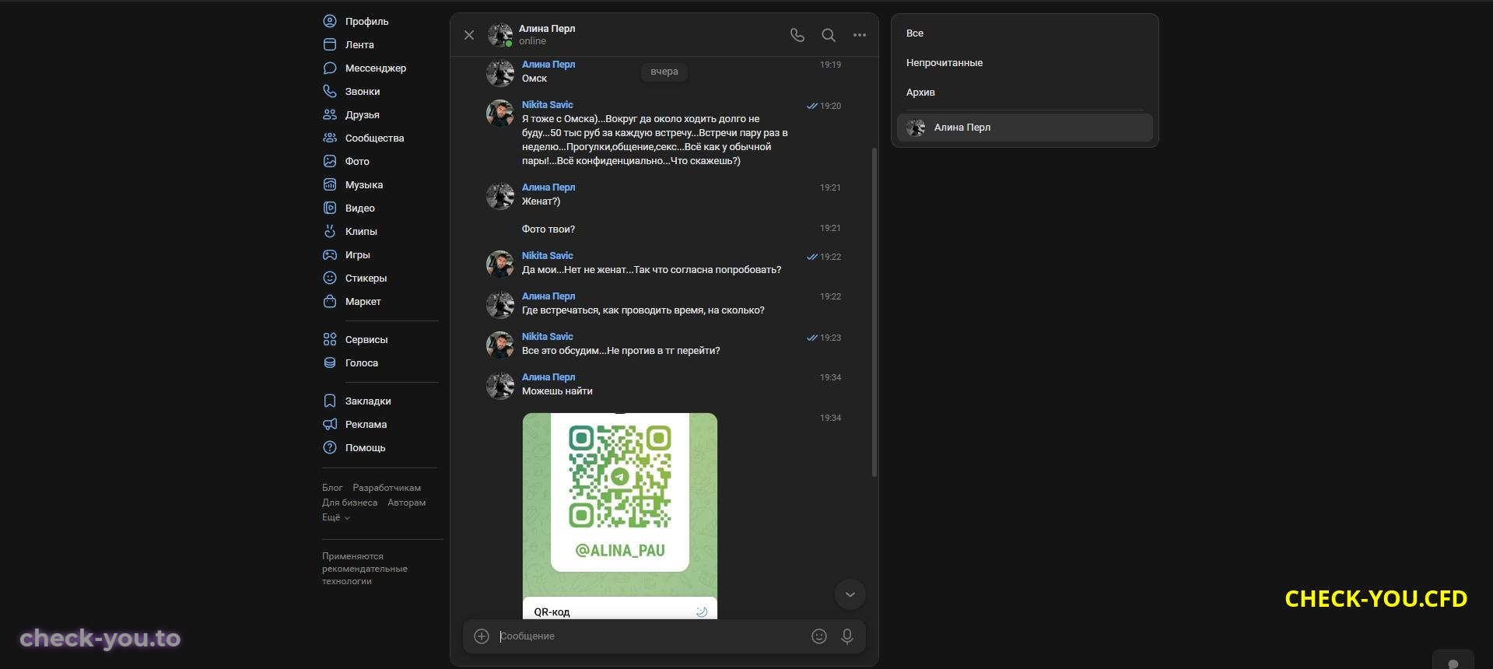Image resolution: width=1493 pixels, height=669 pixels.
Task: Record a voice message with microphone
Action: click(847, 636)
